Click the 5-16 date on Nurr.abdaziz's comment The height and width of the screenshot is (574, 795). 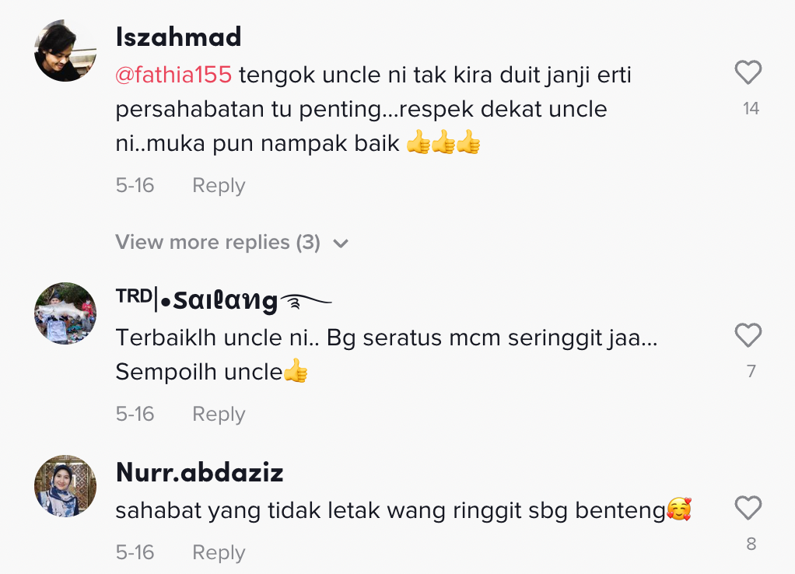[135, 552]
